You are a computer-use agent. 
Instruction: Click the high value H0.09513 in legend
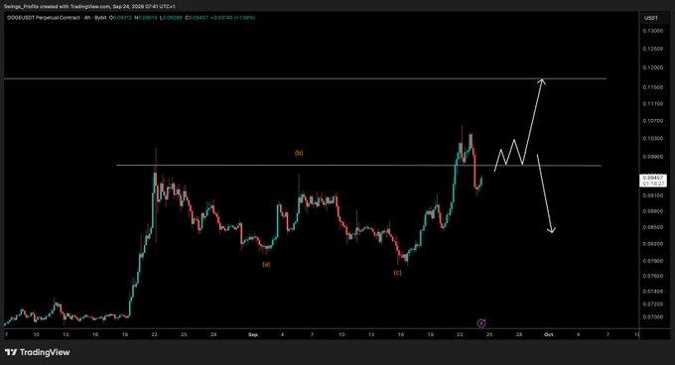pyautogui.click(x=146, y=18)
